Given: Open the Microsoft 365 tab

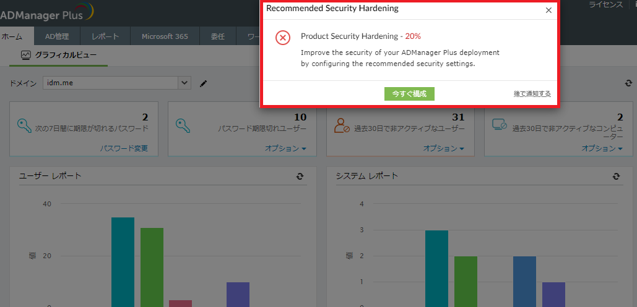Looking at the screenshot, I should coord(165,36).
